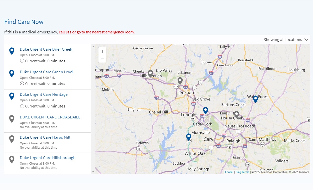Image resolution: width=313 pixels, height=190 pixels.
Task: Select gray map marker near Leesville
Action: click(236, 114)
